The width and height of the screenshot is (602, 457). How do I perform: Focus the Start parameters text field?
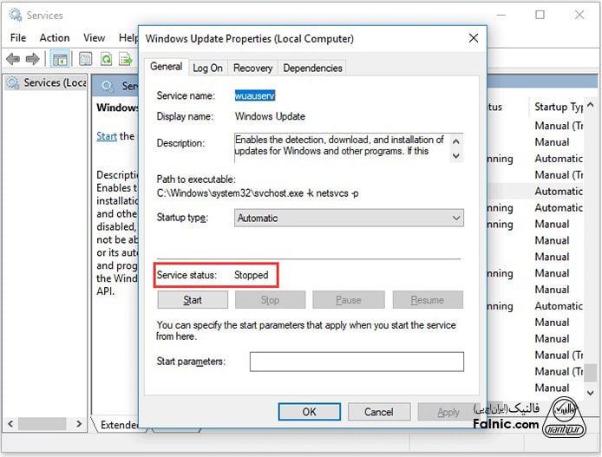click(357, 362)
